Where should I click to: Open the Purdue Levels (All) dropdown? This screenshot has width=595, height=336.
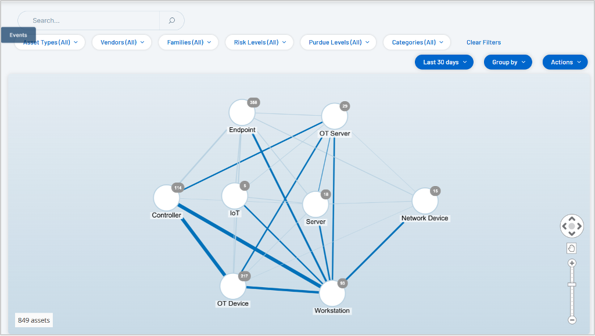click(338, 42)
